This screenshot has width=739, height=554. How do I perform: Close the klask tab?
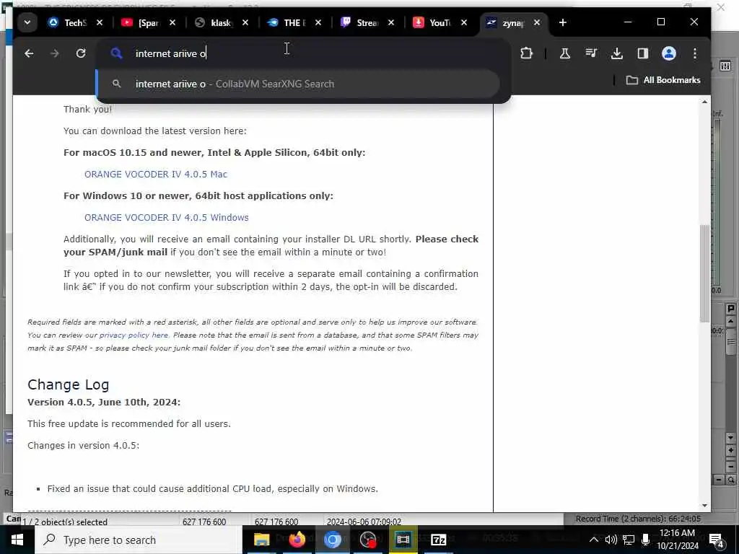(x=245, y=22)
